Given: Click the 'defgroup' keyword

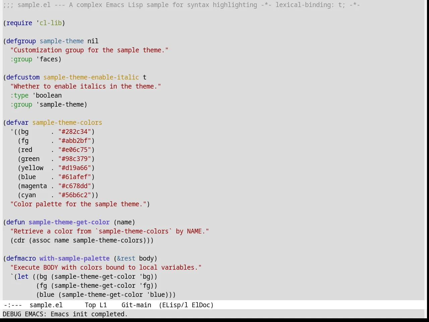Looking at the screenshot, I should pyautogui.click(x=21, y=41).
